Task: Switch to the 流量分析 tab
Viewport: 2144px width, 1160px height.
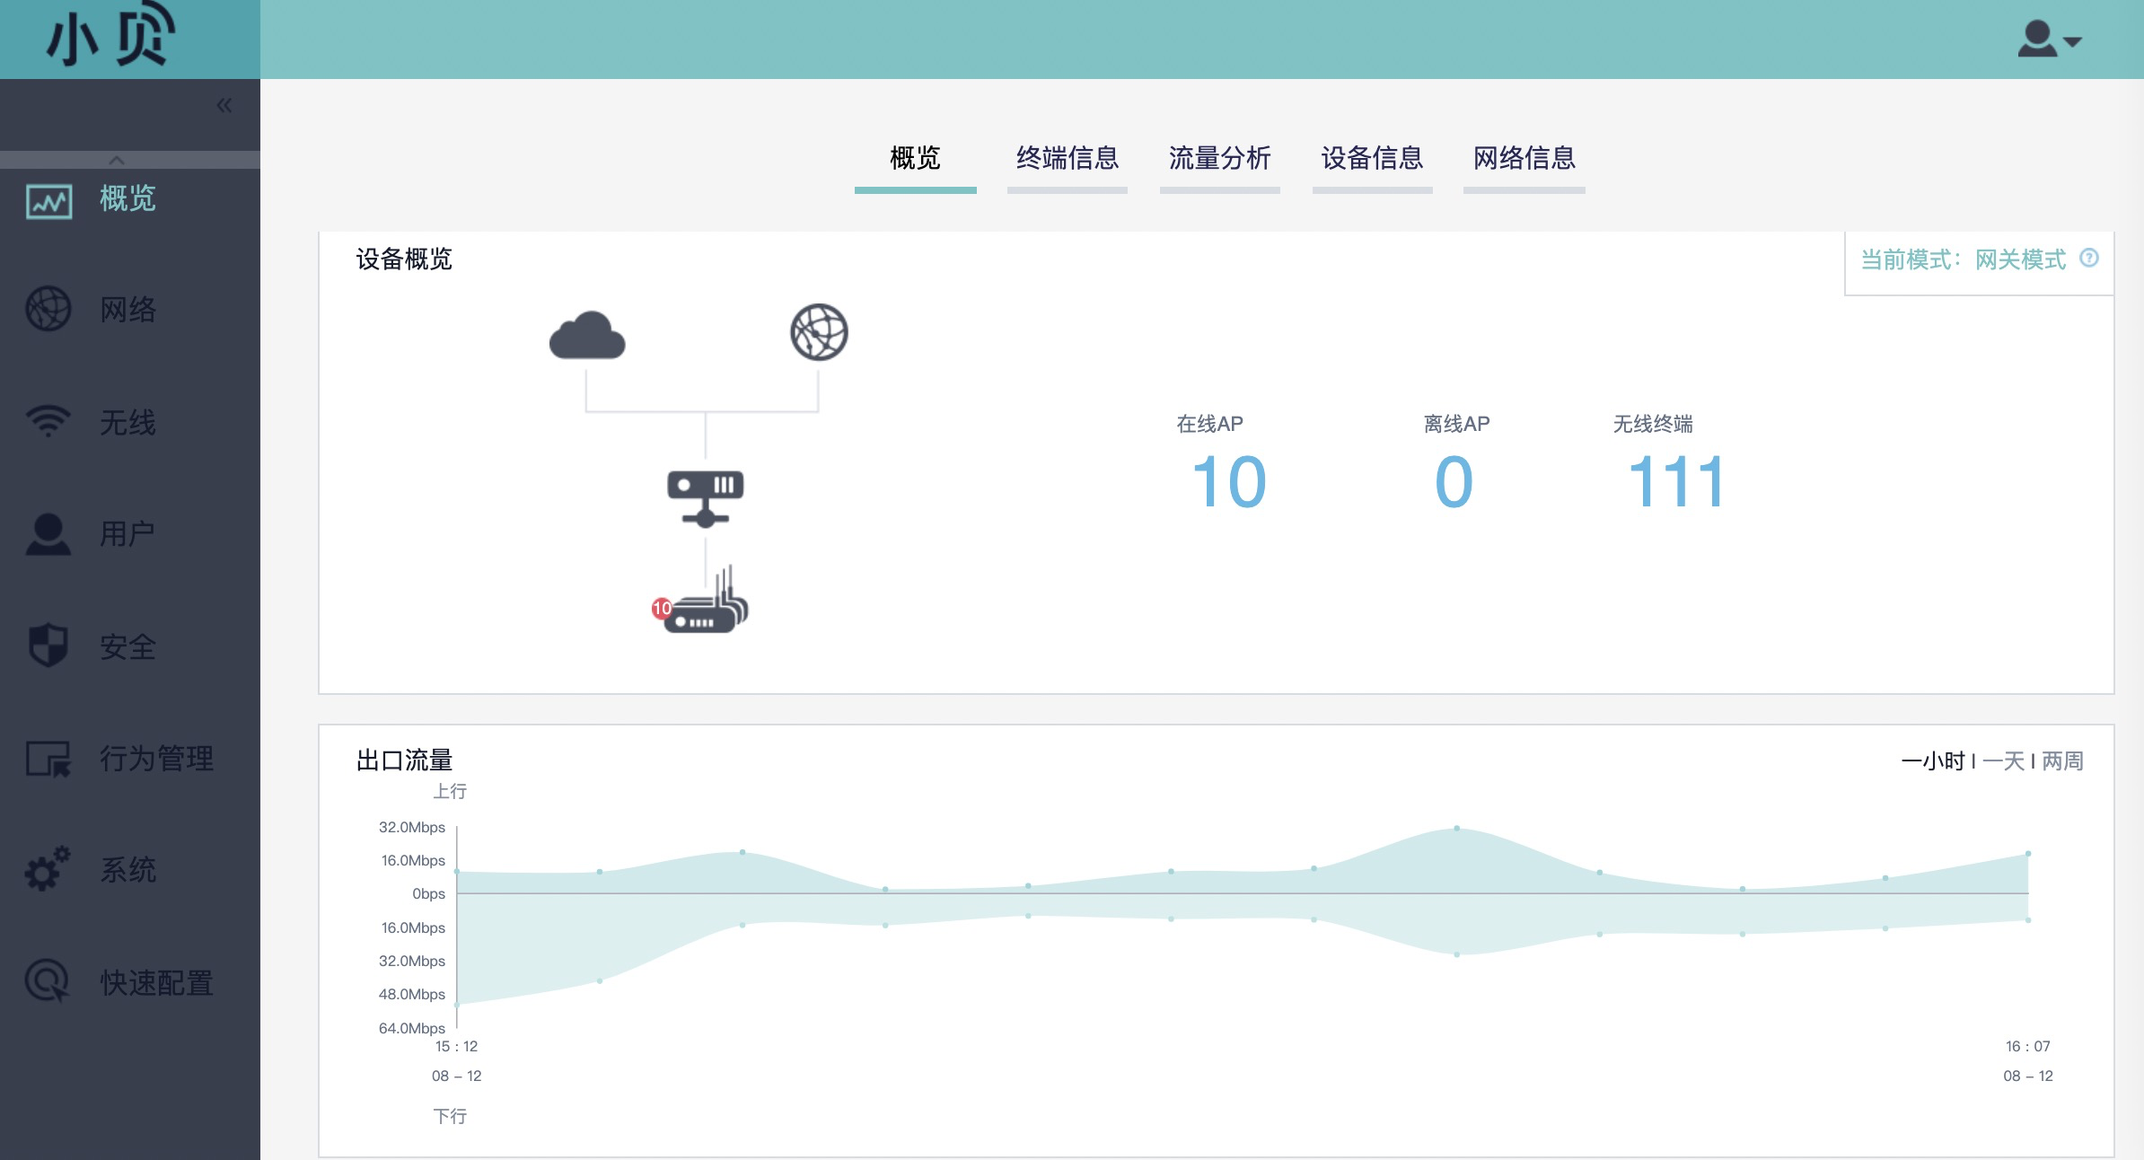Action: pyautogui.click(x=1219, y=159)
